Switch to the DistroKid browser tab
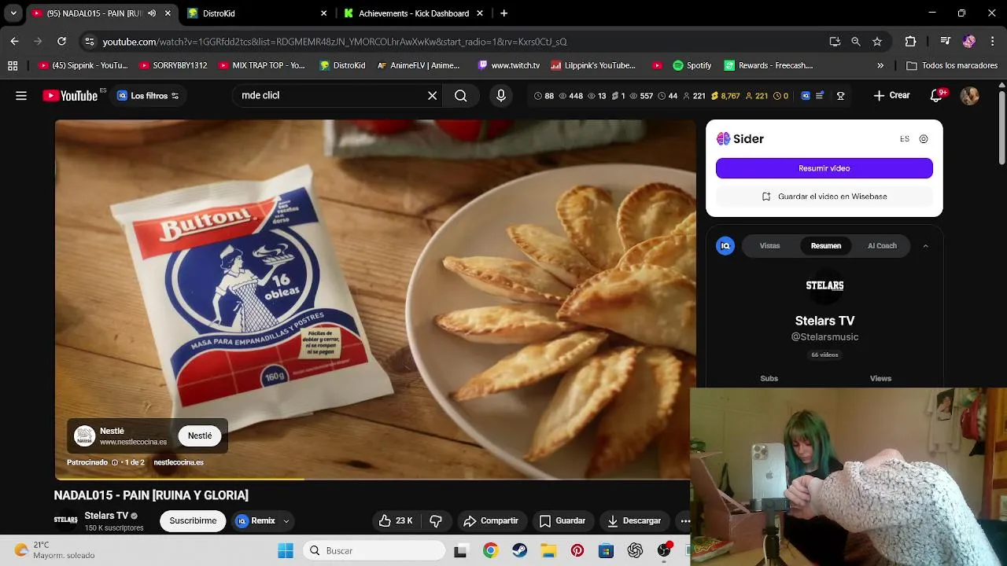 (257, 13)
